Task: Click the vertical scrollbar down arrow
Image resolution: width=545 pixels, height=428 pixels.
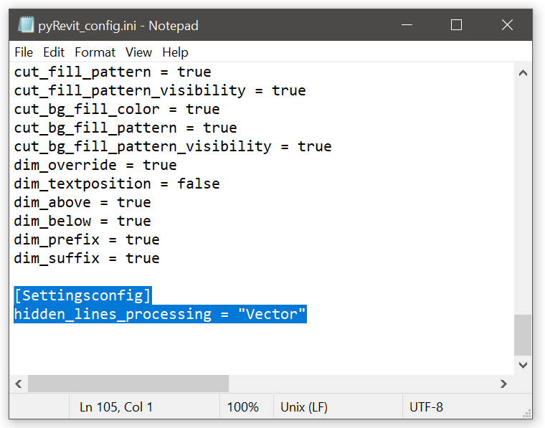Action: [x=523, y=365]
